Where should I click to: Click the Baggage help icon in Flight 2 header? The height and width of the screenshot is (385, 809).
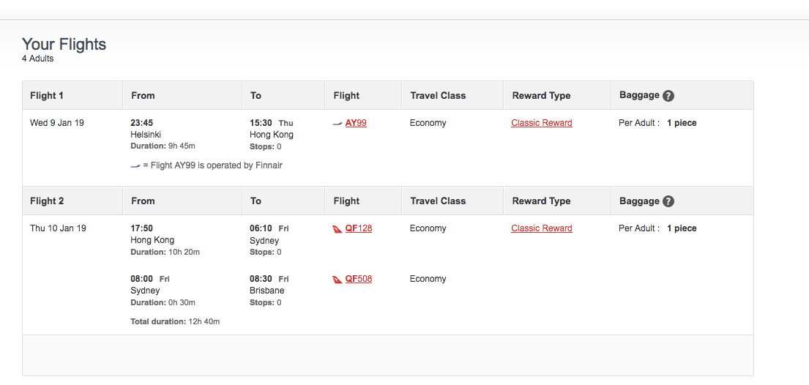(x=668, y=201)
